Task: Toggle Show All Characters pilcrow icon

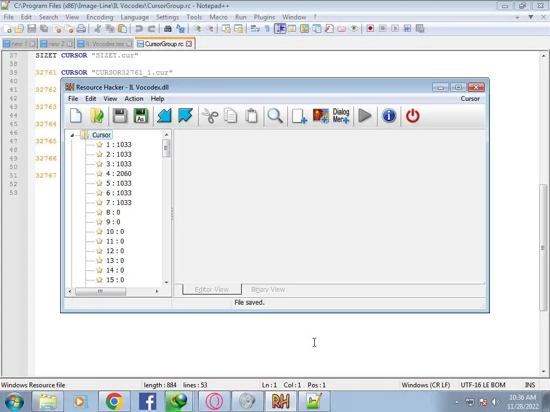Action: [267, 29]
